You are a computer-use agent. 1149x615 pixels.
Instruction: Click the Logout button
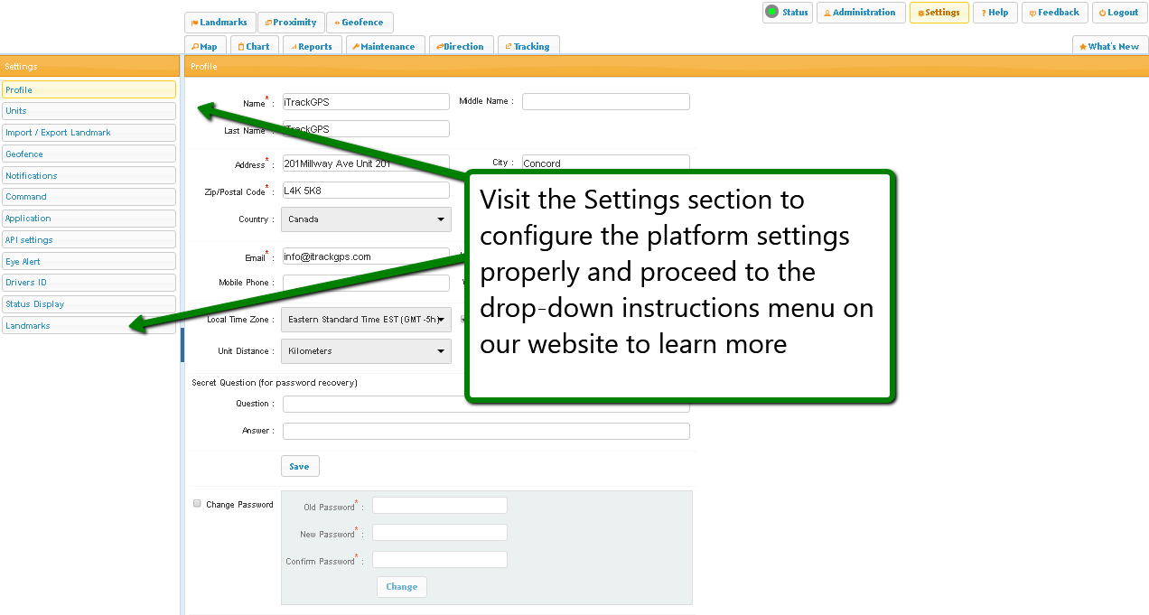point(1119,13)
